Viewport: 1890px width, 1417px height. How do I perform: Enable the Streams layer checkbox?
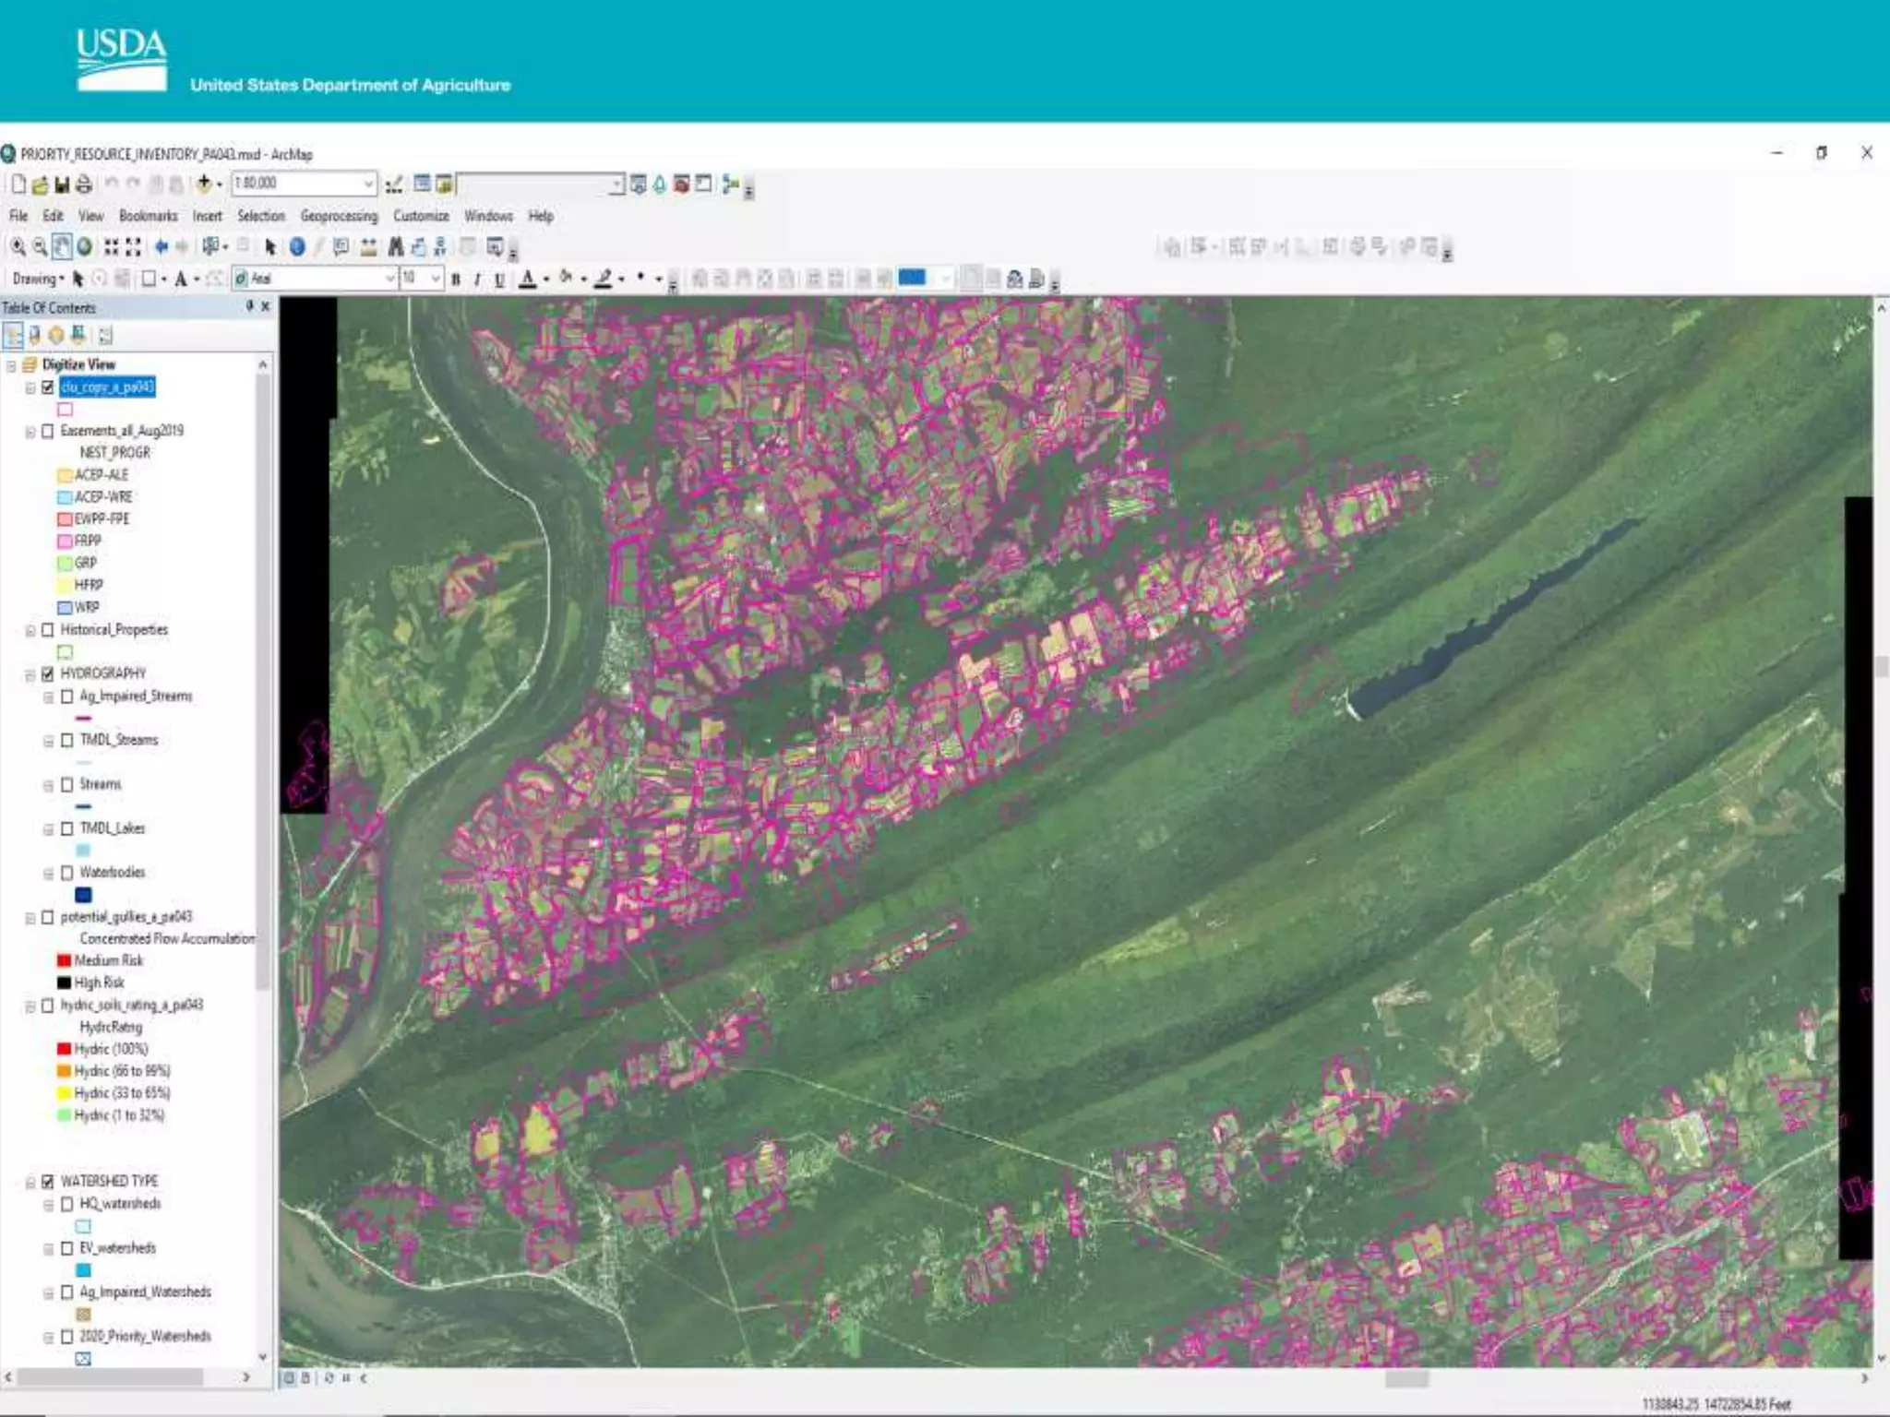(x=67, y=785)
